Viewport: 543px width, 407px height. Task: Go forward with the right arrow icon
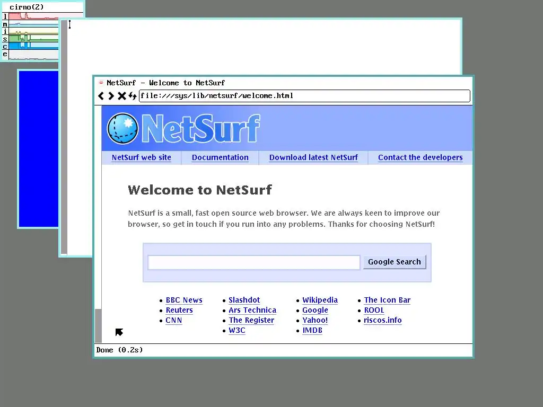coord(111,96)
